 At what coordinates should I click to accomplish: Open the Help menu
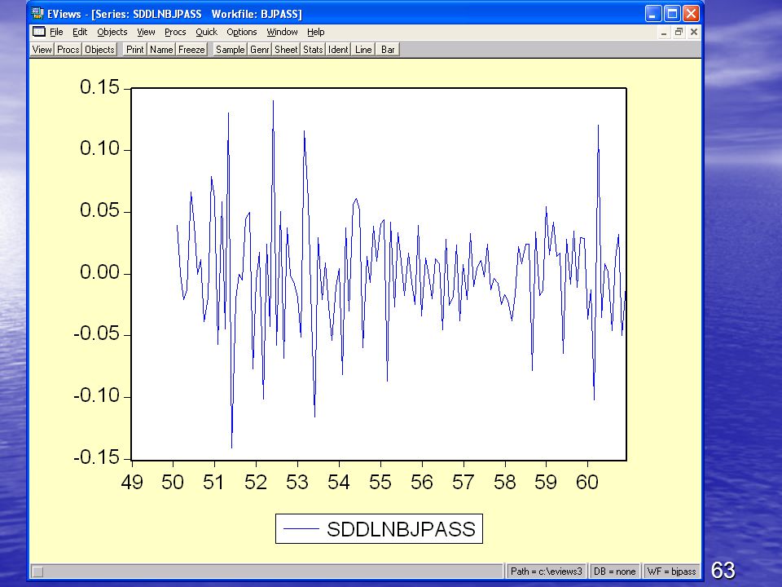click(x=316, y=32)
